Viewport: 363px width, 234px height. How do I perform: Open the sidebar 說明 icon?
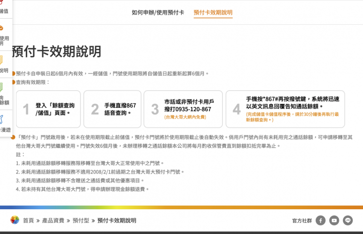click(1, 60)
